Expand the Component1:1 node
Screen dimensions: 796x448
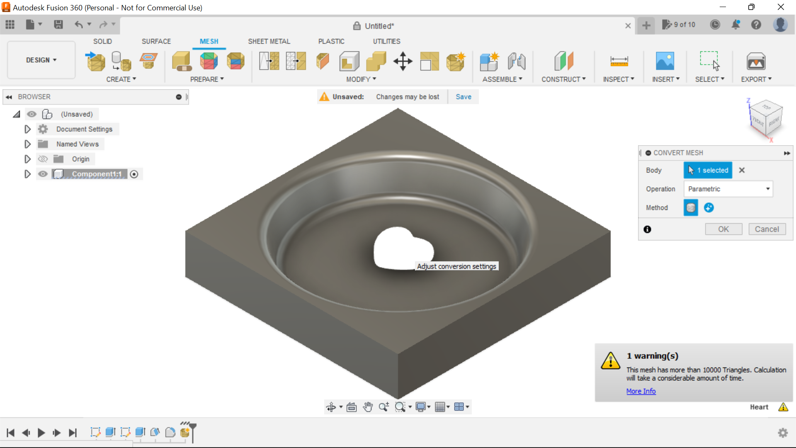(x=27, y=174)
